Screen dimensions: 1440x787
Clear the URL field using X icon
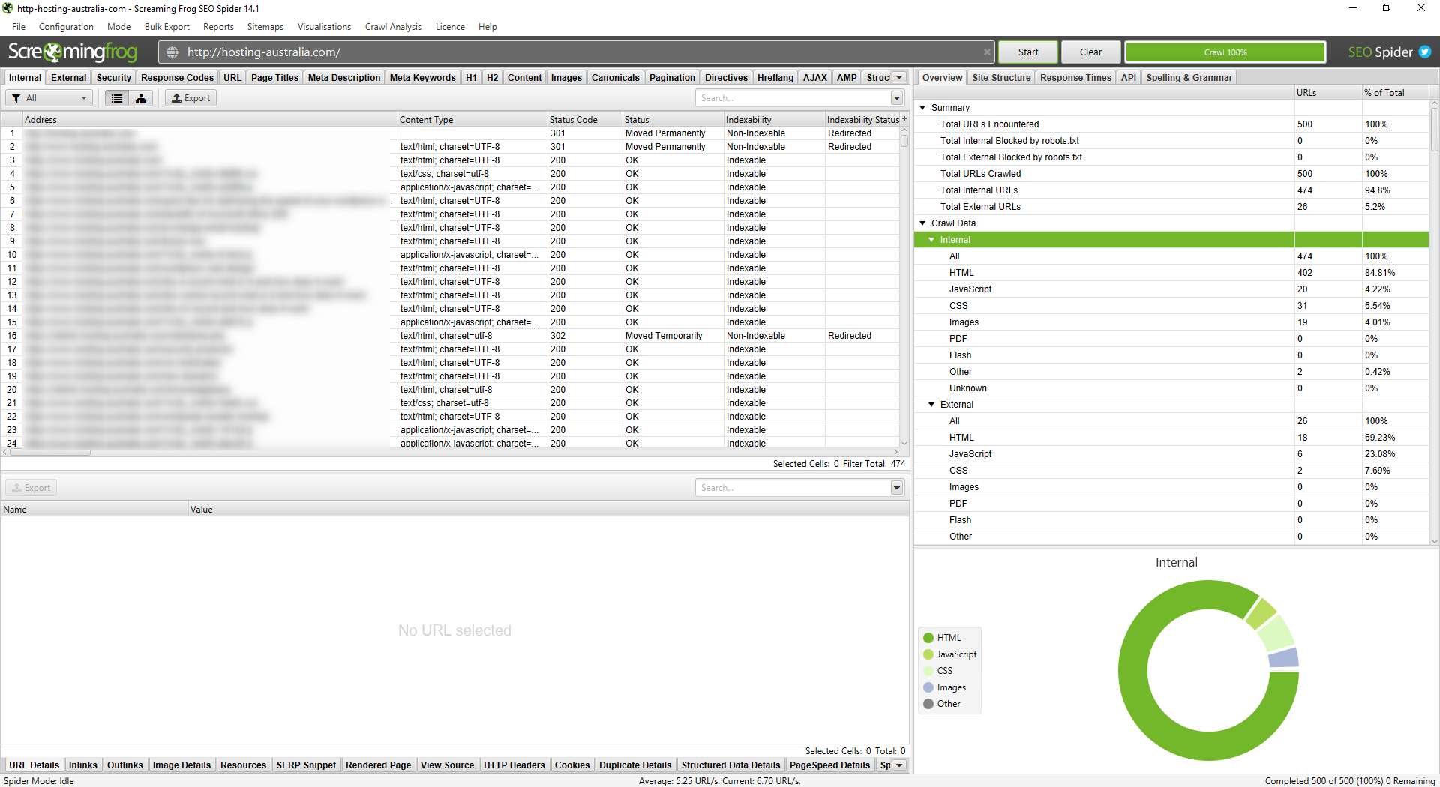point(987,52)
